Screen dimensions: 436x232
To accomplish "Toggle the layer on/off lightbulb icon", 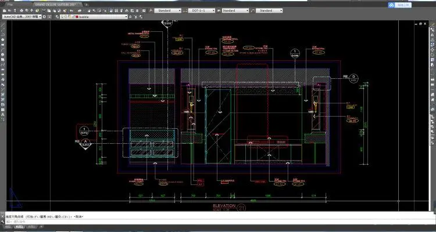I will click(63, 17).
